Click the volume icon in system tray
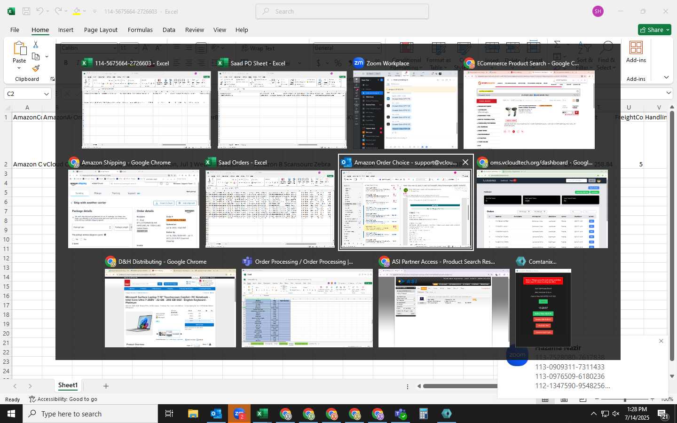The width and height of the screenshot is (677, 423). [617, 414]
